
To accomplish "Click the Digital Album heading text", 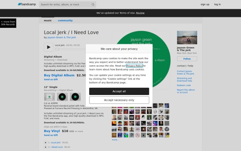I will (x=53, y=56).
